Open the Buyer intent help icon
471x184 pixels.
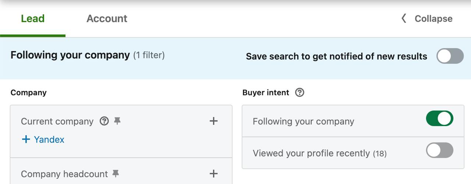(x=300, y=93)
